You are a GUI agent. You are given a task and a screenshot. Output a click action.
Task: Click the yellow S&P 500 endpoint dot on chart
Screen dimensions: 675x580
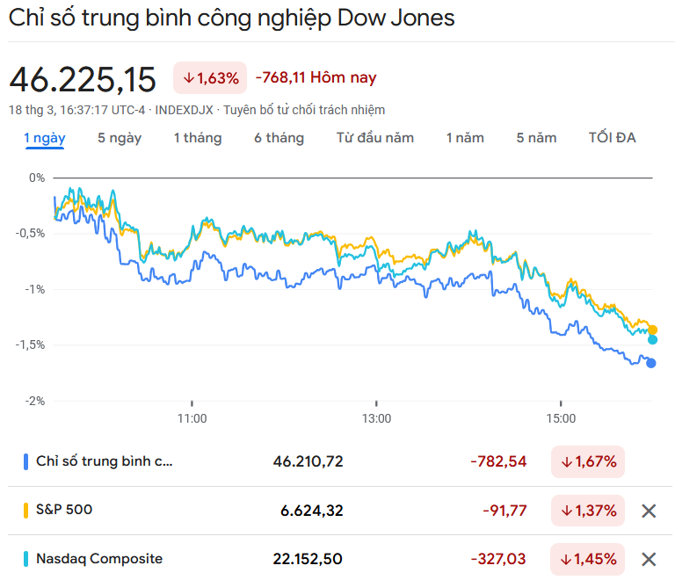(x=652, y=330)
